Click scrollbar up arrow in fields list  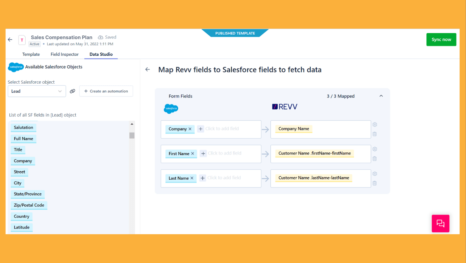pos(132,124)
